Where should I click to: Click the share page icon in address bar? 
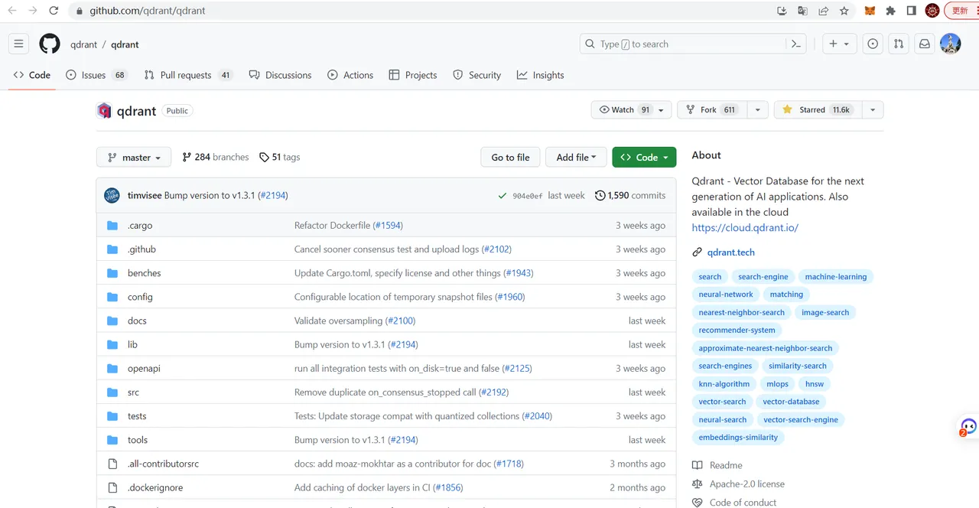coord(824,11)
